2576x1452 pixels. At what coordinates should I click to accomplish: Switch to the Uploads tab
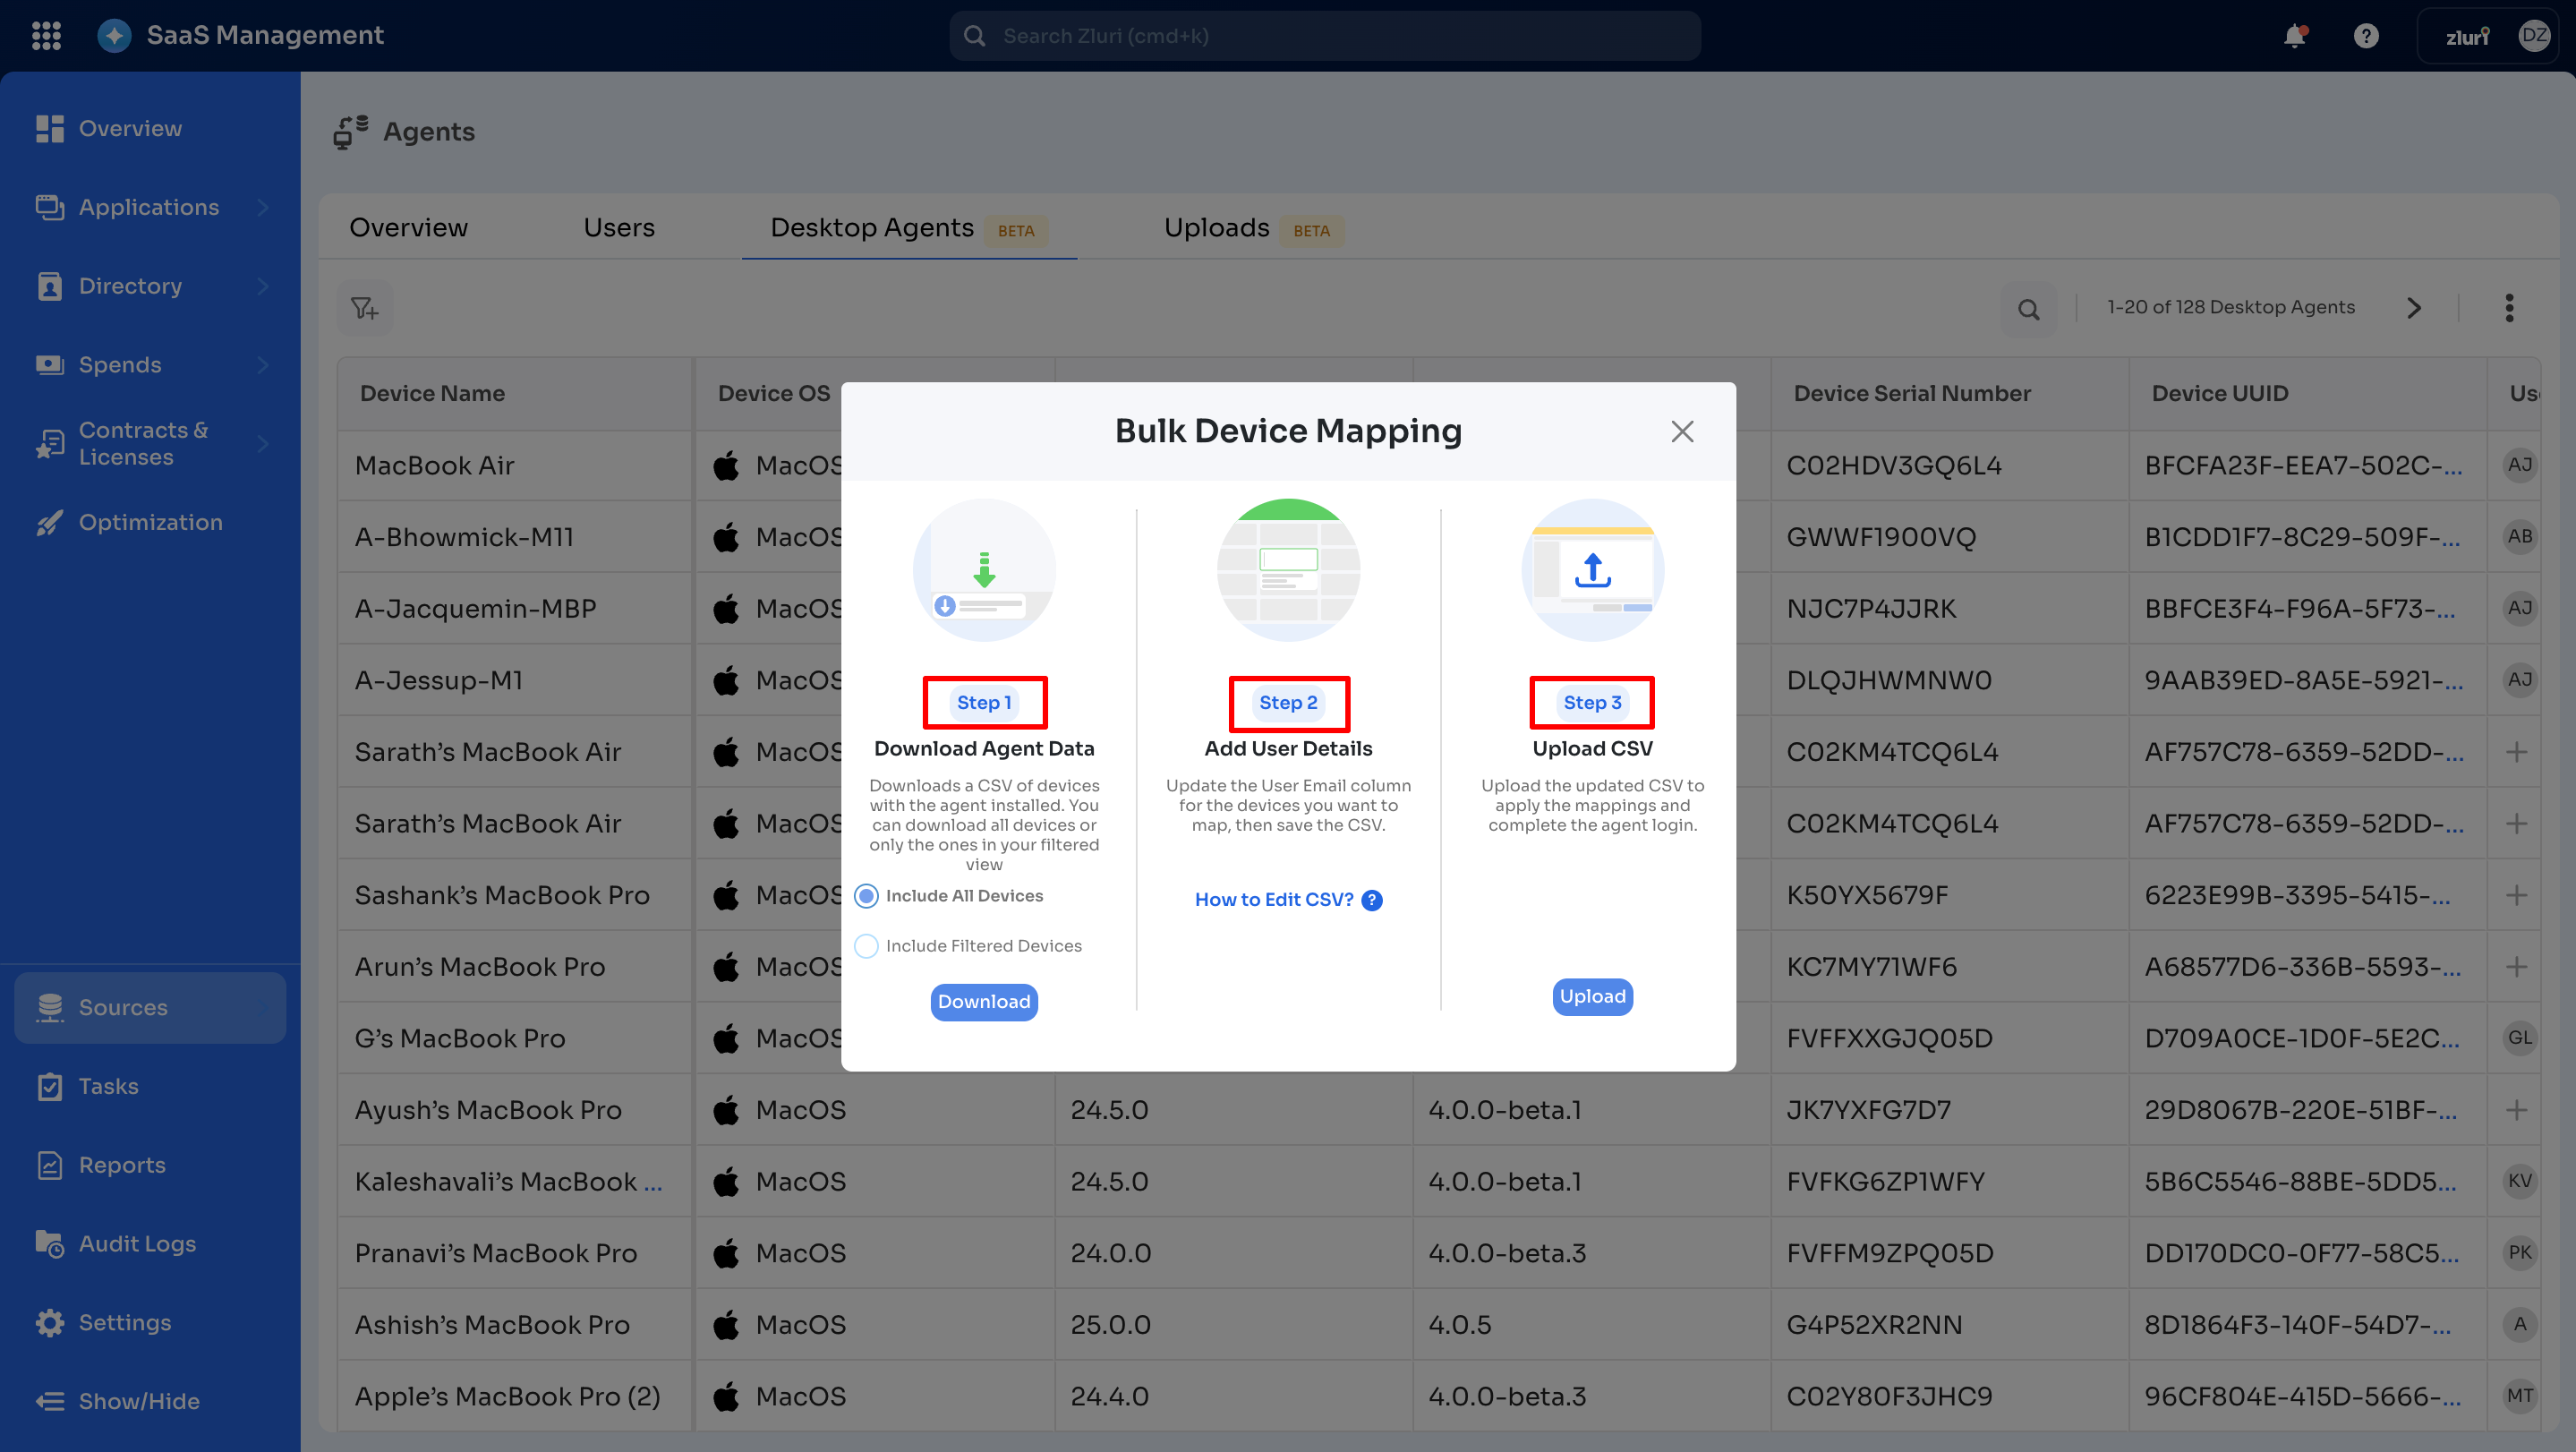tap(1216, 228)
